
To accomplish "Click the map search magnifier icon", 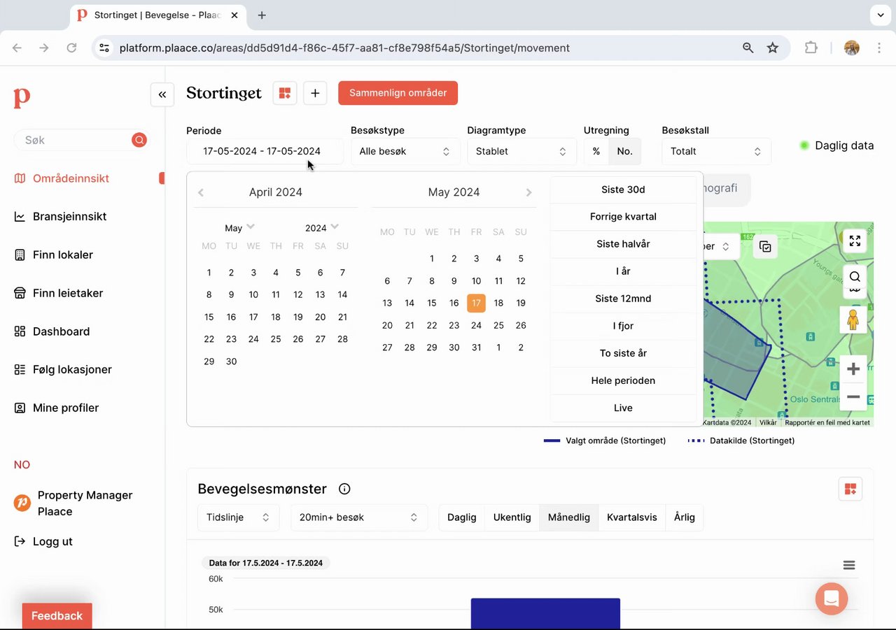I will tap(855, 277).
